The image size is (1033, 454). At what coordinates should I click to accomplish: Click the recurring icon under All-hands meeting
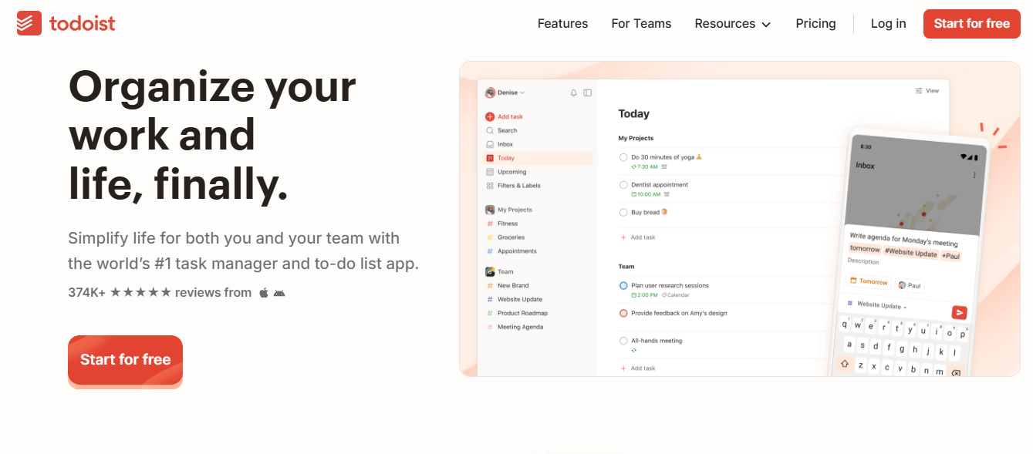tap(634, 350)
